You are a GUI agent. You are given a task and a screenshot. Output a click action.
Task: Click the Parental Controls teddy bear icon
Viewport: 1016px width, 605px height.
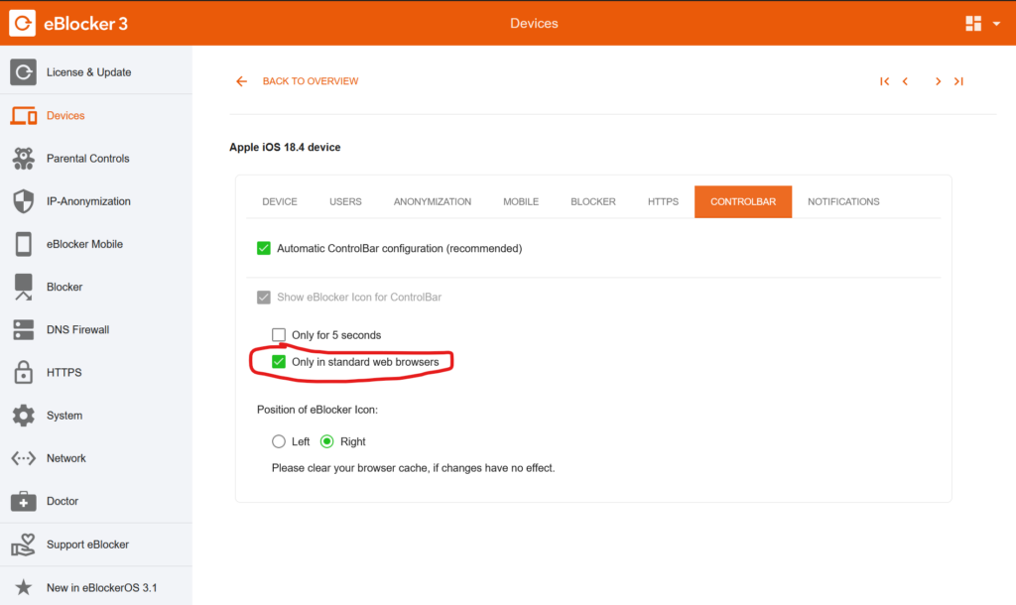point(24,158)
